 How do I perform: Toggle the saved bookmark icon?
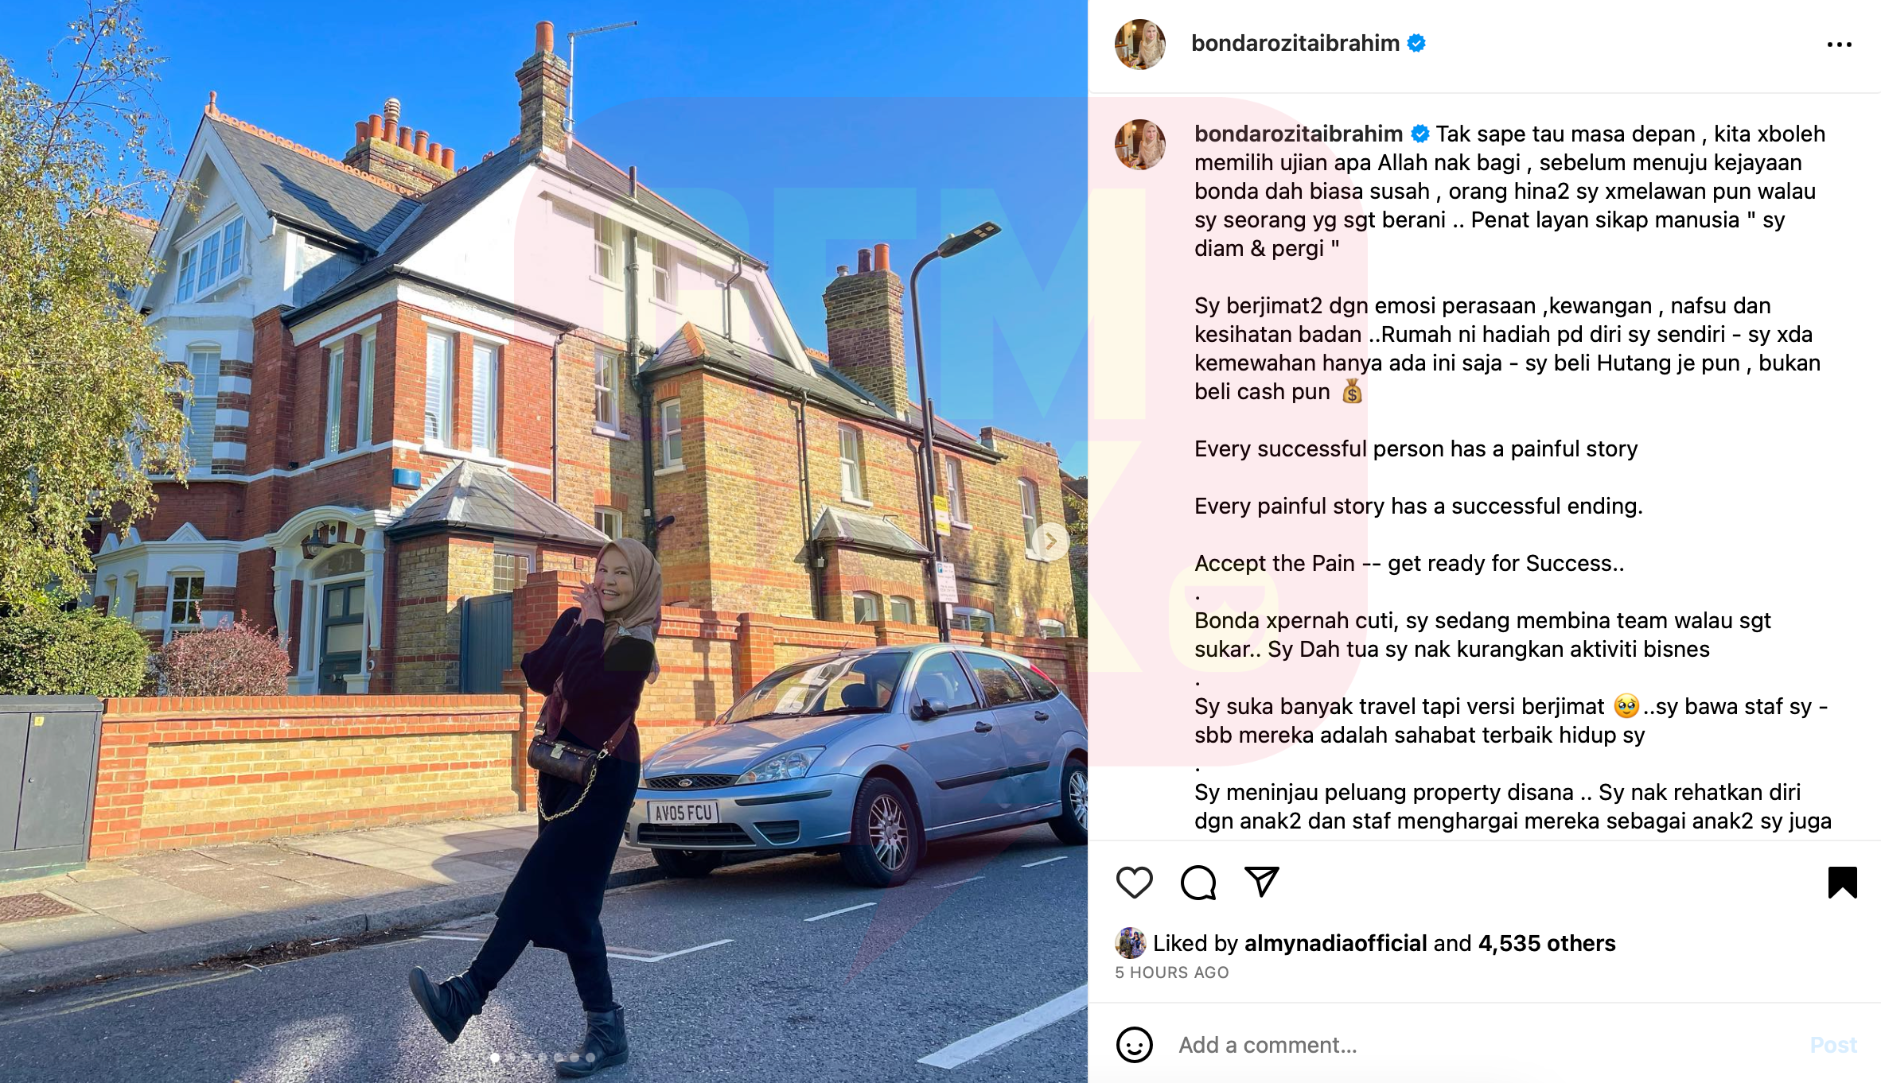(1842, 883)
